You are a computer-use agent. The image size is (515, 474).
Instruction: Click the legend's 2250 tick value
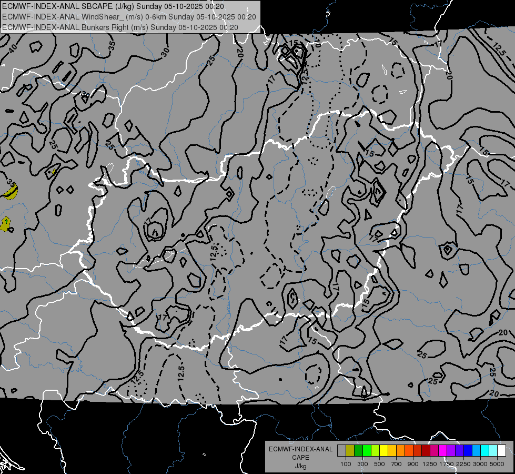point(464,464)
